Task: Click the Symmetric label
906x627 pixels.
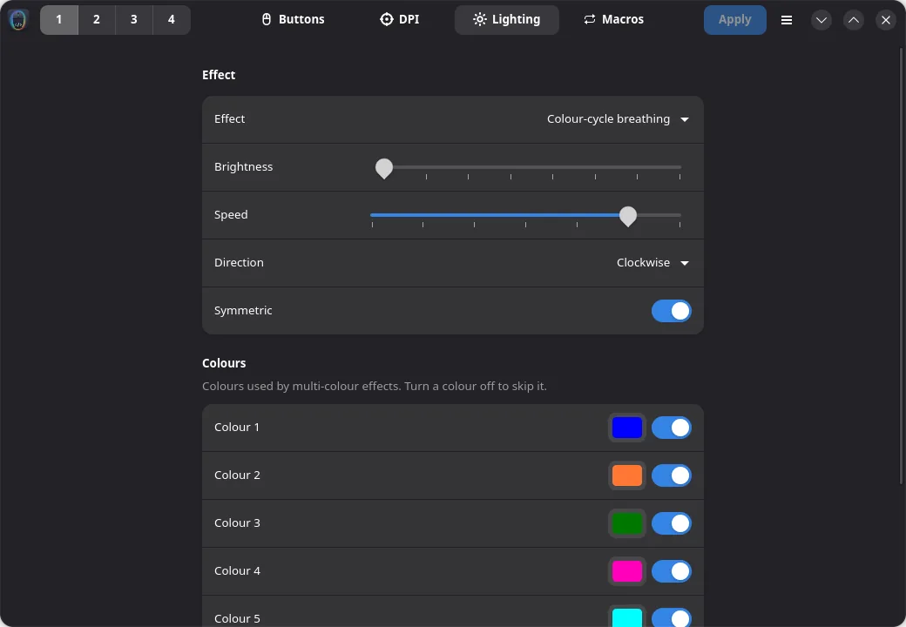Action: [x=243, y=311]
